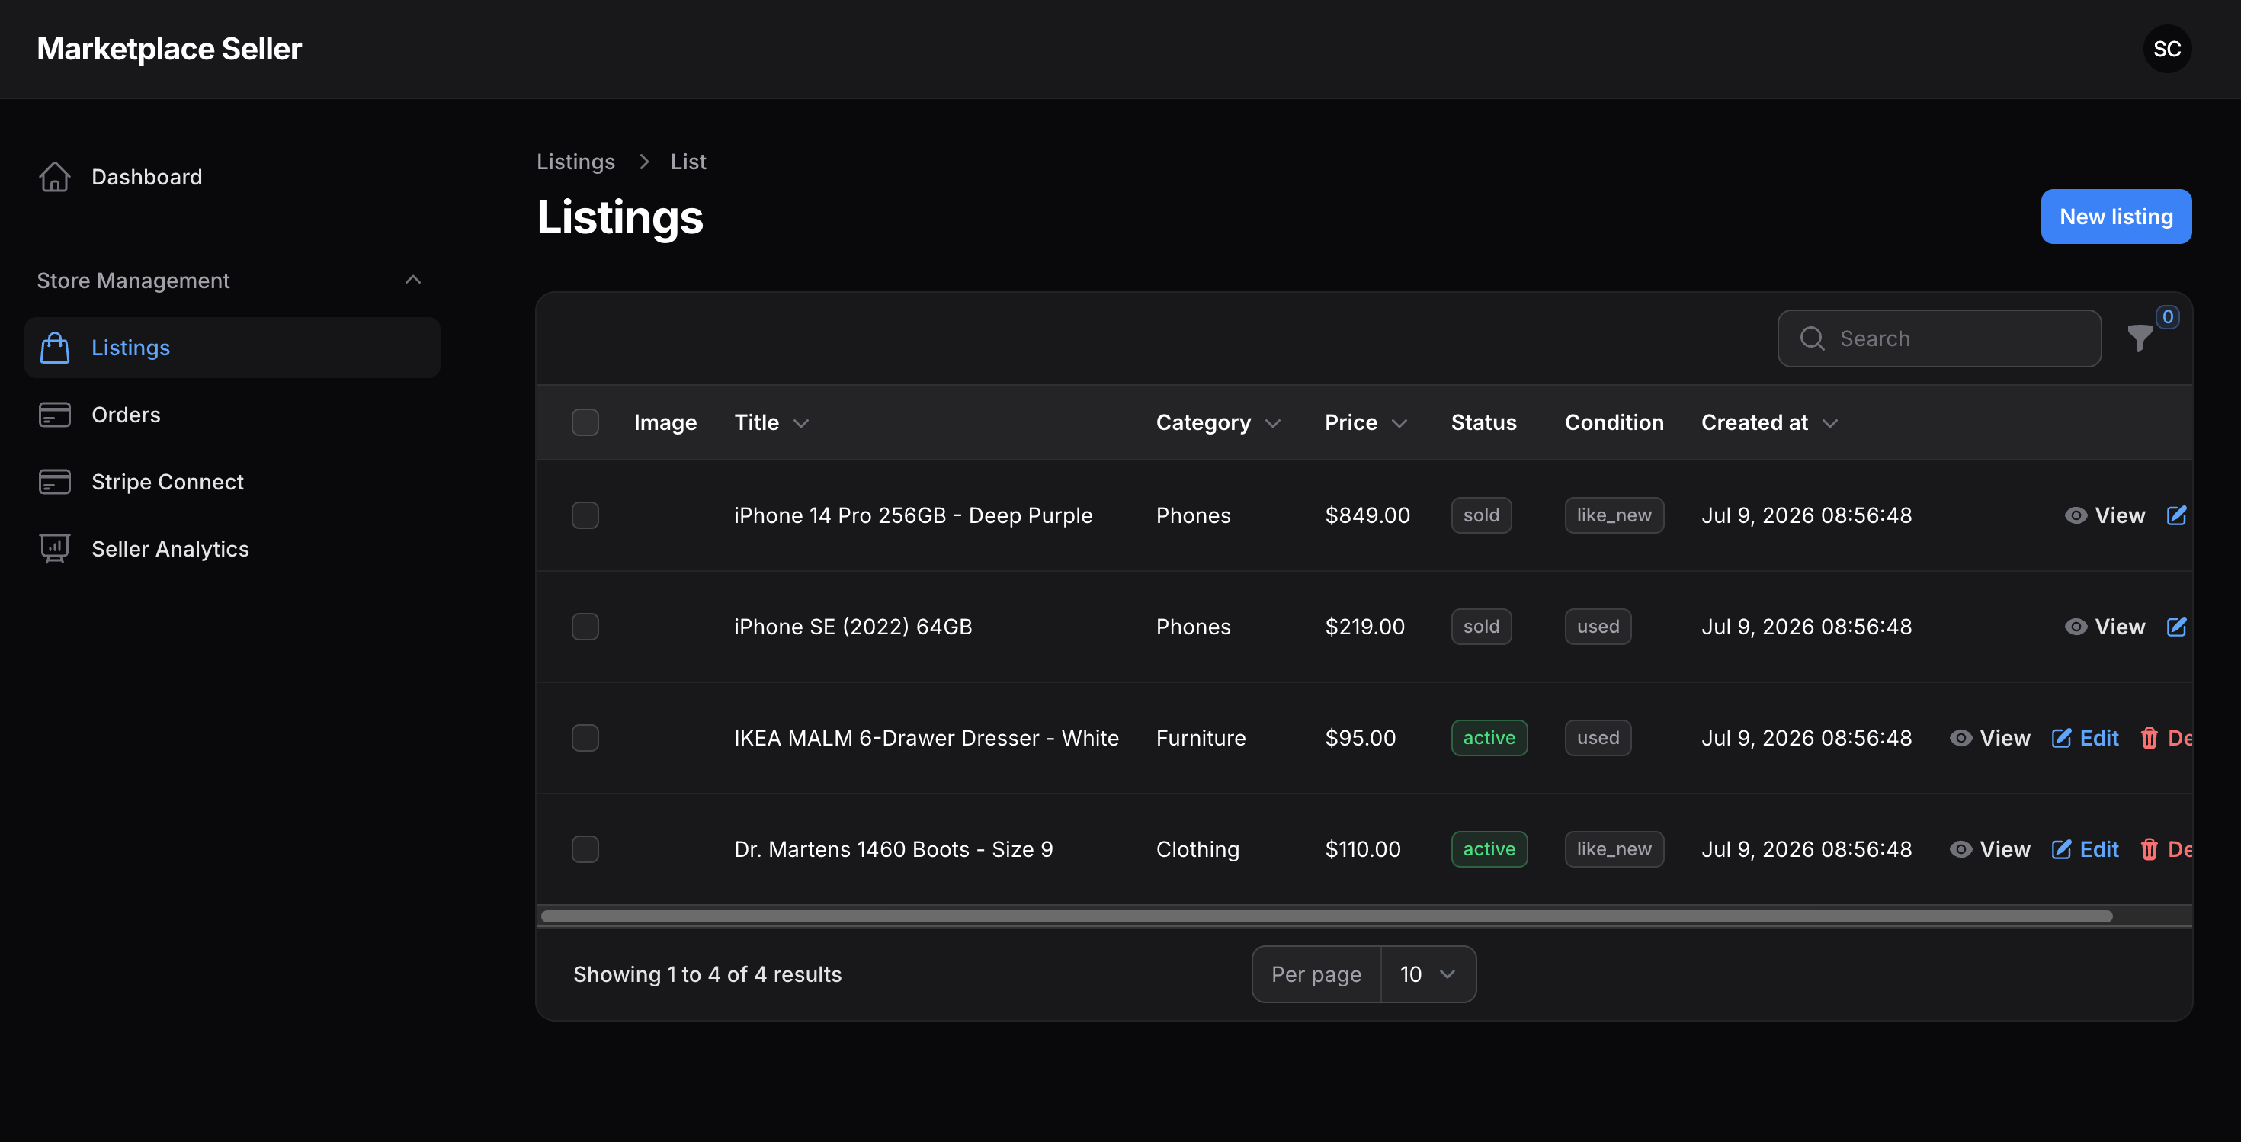
Task: Click View for iPhone SE listing
Action: [x=2105, y=626]
